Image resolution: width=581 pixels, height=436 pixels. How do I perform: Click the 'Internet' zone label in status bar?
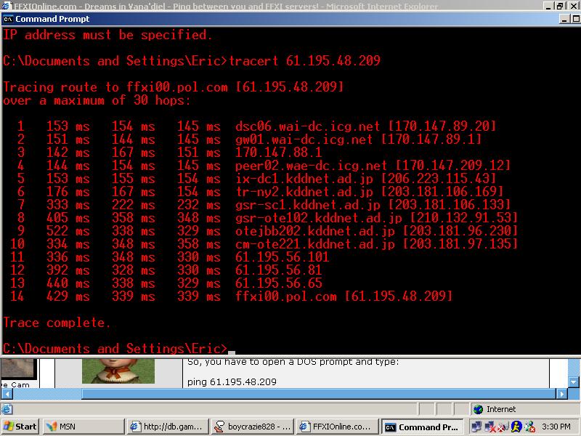501,409
